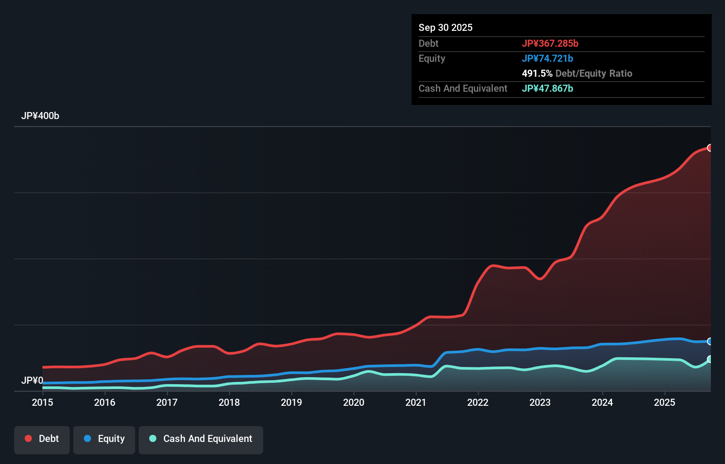Toggle the Debt series legend button
This screenshot has height=464, width=725.
[42, 440]
